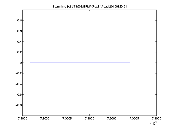Select the −0.2 y-axis tick label
Image resolution: width=173 pixels, height=130 pixels.
[19, 73]
